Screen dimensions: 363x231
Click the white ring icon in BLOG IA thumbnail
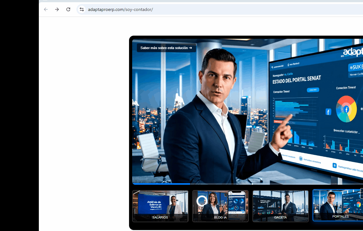pos(201,201)
